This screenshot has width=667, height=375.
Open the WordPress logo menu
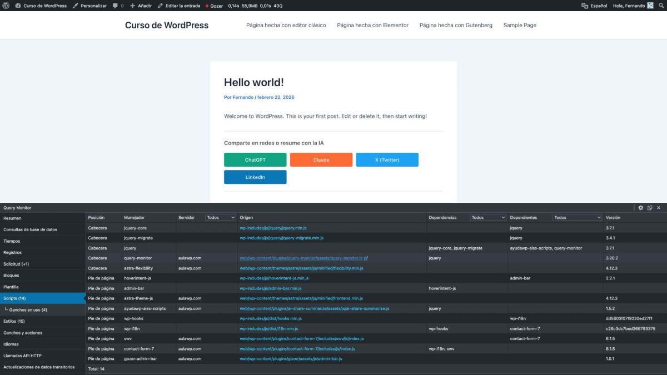[6, 6]
